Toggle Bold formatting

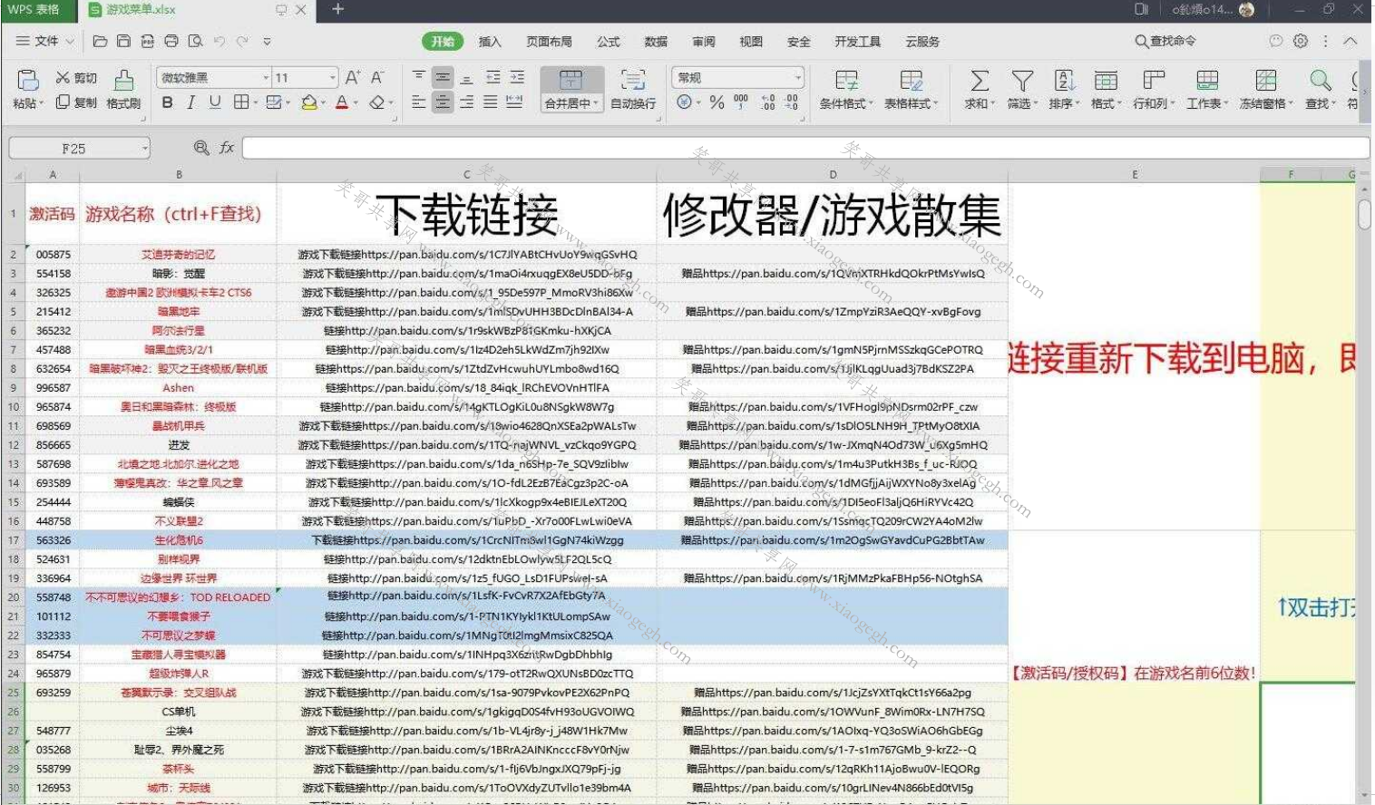(167, 102)
